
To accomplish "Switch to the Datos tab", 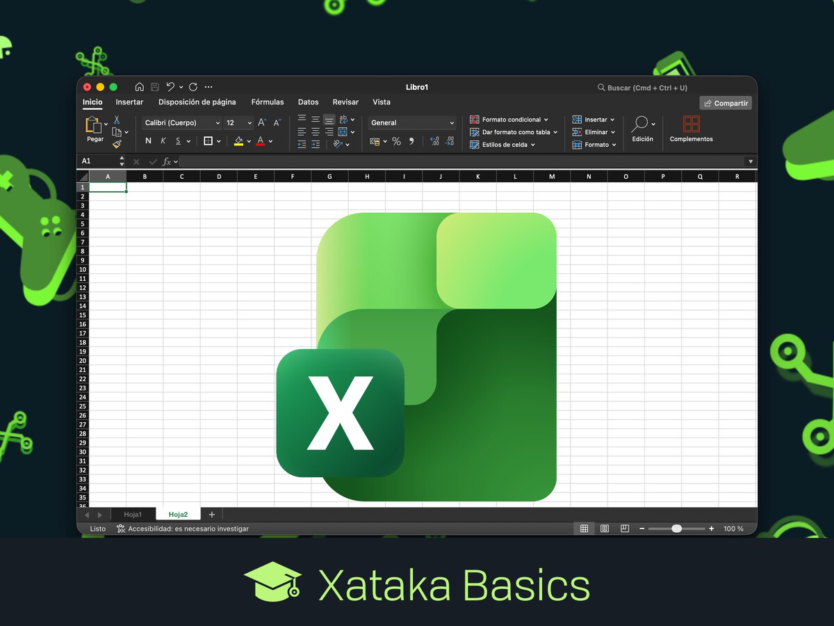I will [x=309, y=102].
